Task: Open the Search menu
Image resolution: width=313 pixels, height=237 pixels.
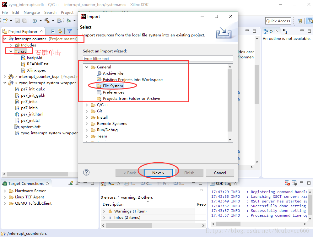Action: pos(50,12)
